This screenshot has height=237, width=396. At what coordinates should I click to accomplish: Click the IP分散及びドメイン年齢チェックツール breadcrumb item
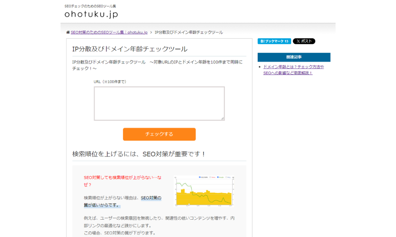pyautogui.click(x=188, y=32)
